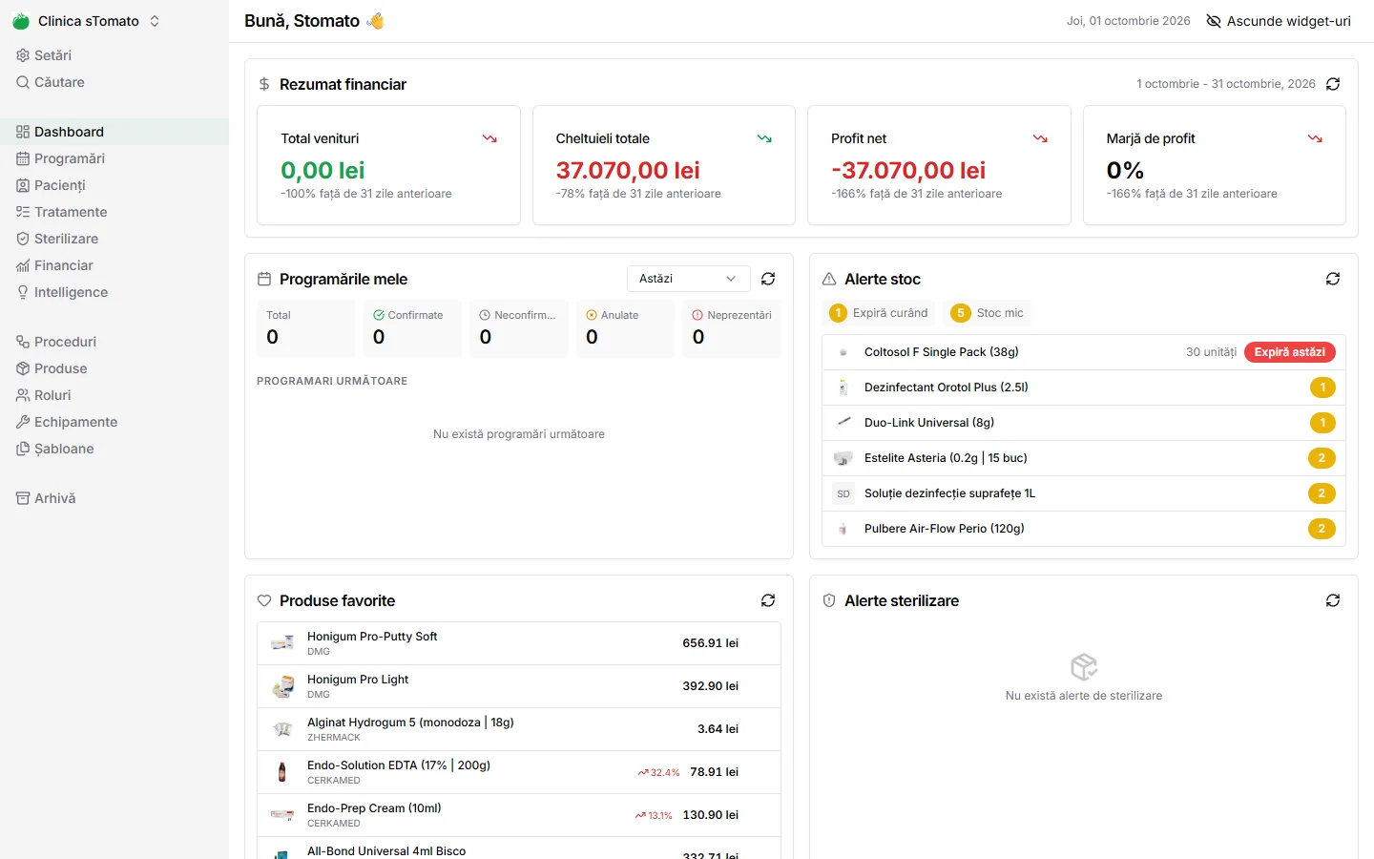Click the Clinica sTomato tomato logo
This screenshot has height=859, width=1374.
pyautogui.click(x=21, y=21)
